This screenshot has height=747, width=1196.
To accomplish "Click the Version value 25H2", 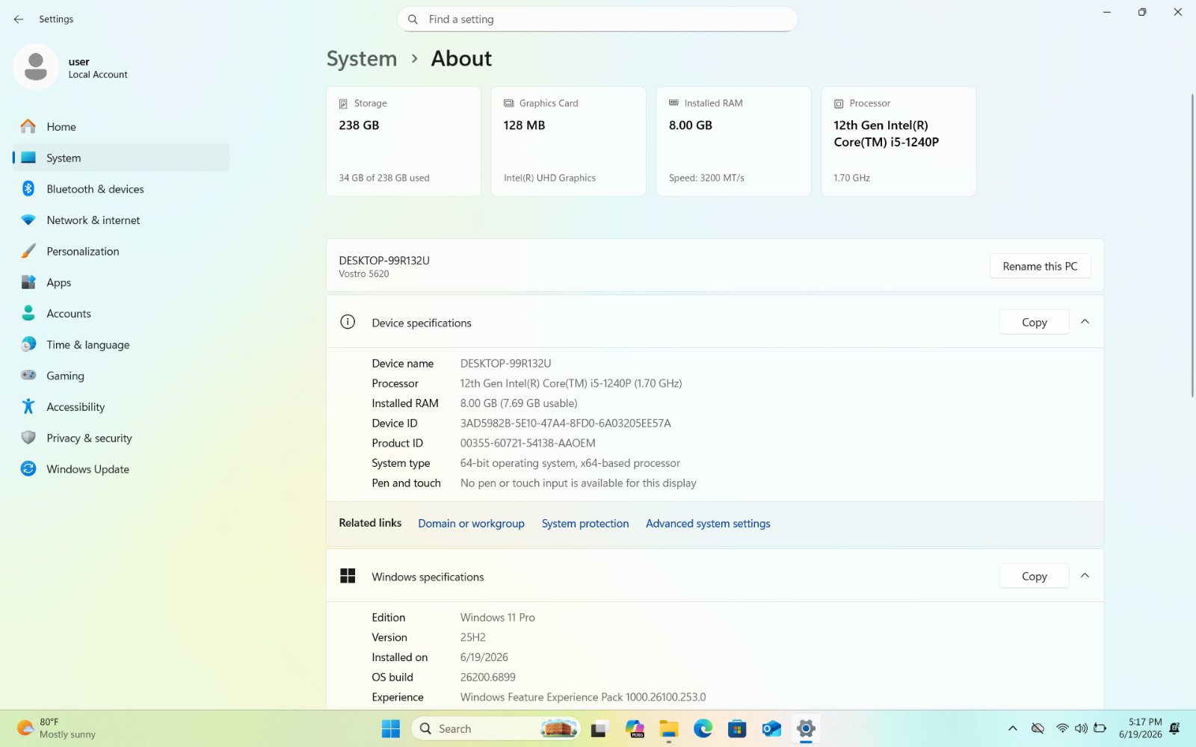I will pos(473,638).
